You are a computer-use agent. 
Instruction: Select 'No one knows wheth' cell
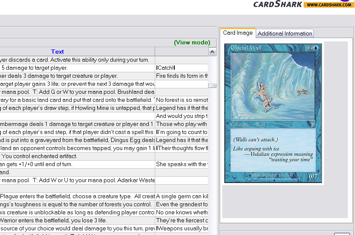182,213
